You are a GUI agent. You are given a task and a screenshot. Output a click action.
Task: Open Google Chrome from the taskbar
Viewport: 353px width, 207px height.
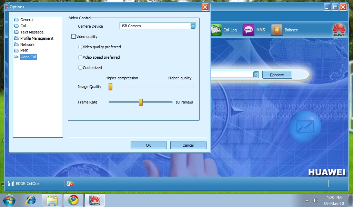coord(73,200)
